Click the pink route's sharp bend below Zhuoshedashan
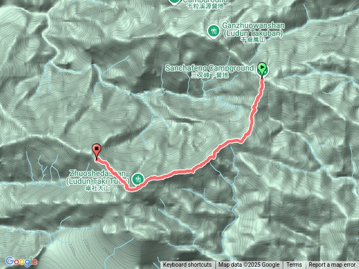 (131, 189)
